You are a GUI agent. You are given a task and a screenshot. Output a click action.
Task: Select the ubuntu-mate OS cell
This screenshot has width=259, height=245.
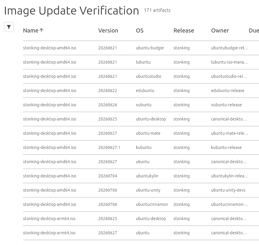(x=148, y=133)
